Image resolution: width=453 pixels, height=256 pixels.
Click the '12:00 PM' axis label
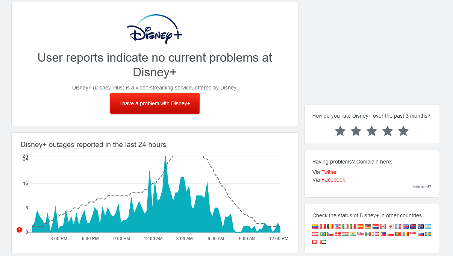click(x=279, y=239)
